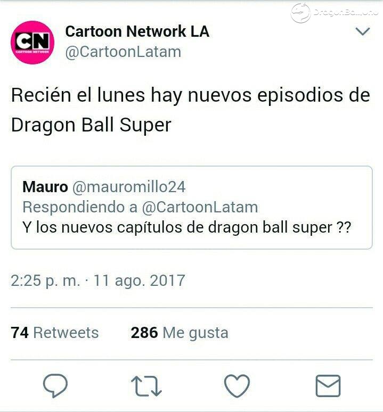Click the 2:25 p. m. timestamp
Screen dimensions: 383x412
(45, 281)
